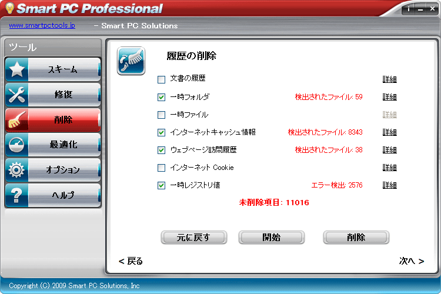Uncheck the 一時レジストリ値 checkbox
The width and height of the screenshot is (441, 294).
pyautogui.click(x=161, y=185)
